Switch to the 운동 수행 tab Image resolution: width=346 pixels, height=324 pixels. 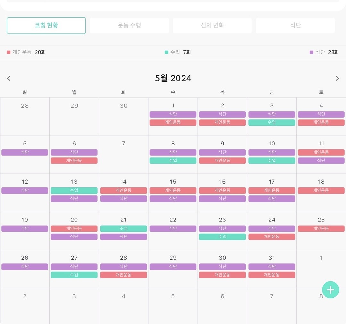point(129,25)
